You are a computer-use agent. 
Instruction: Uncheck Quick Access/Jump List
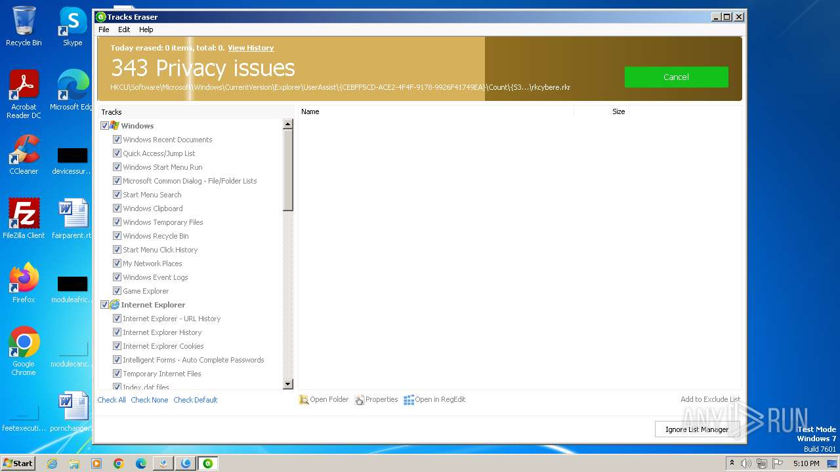(x=117, y=153)
